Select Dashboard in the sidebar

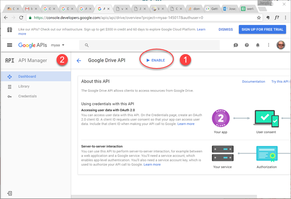click(x=36, y=76)
